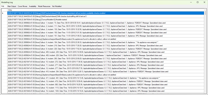Open the Model Resources tab
The height and width of the screenshot is (95, 208).
point(44,6)
